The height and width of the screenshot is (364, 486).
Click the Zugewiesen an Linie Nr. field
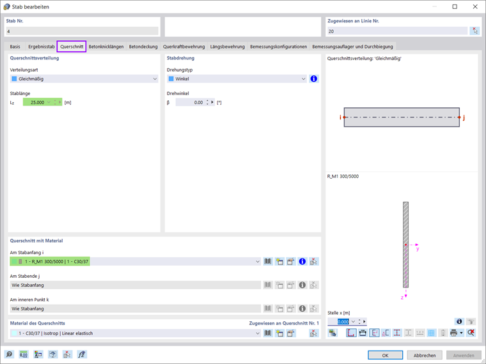click(397, 31)
